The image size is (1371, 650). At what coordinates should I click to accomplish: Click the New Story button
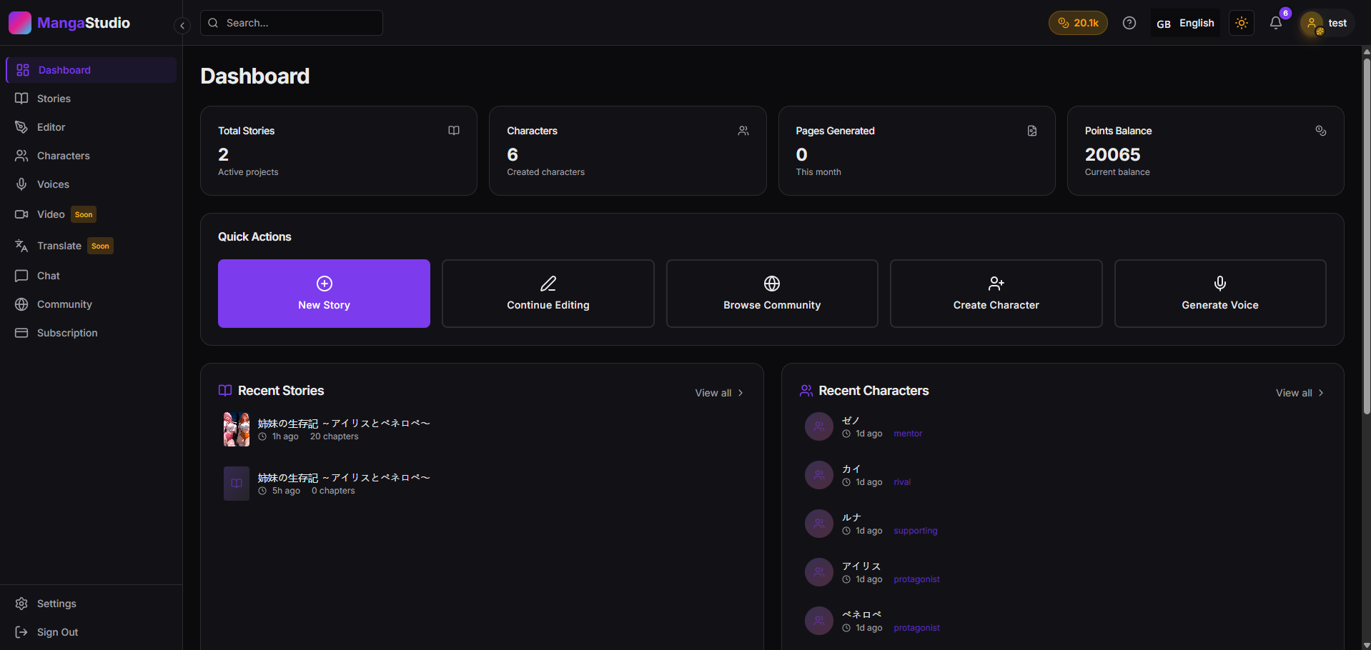pos(324,294)
